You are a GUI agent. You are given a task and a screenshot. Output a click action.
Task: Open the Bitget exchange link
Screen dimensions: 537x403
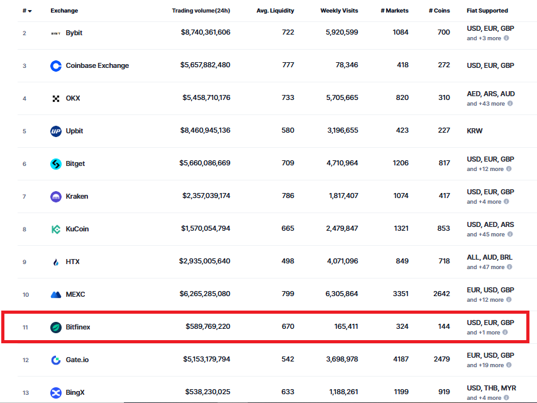[75, 163]
